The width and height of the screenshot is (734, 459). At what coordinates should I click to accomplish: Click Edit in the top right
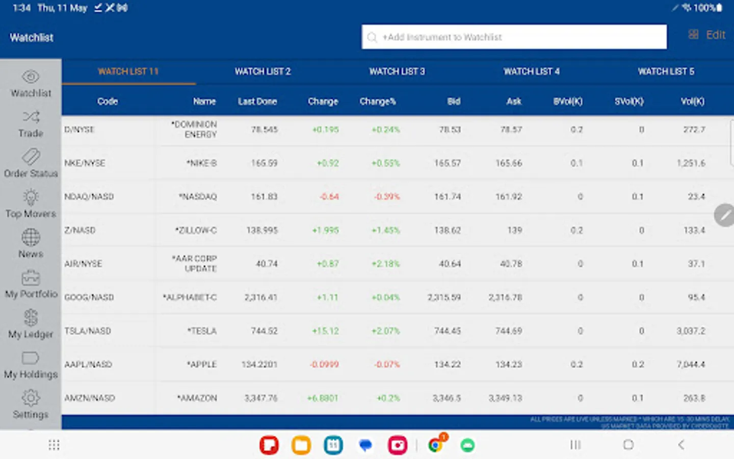click(715, 35)
